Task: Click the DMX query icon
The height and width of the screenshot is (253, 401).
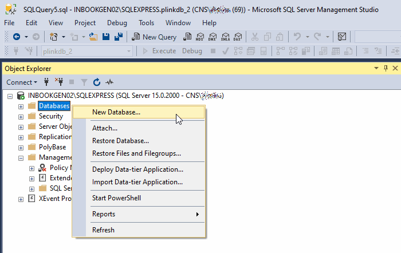Action: click(x=213, y=37)
